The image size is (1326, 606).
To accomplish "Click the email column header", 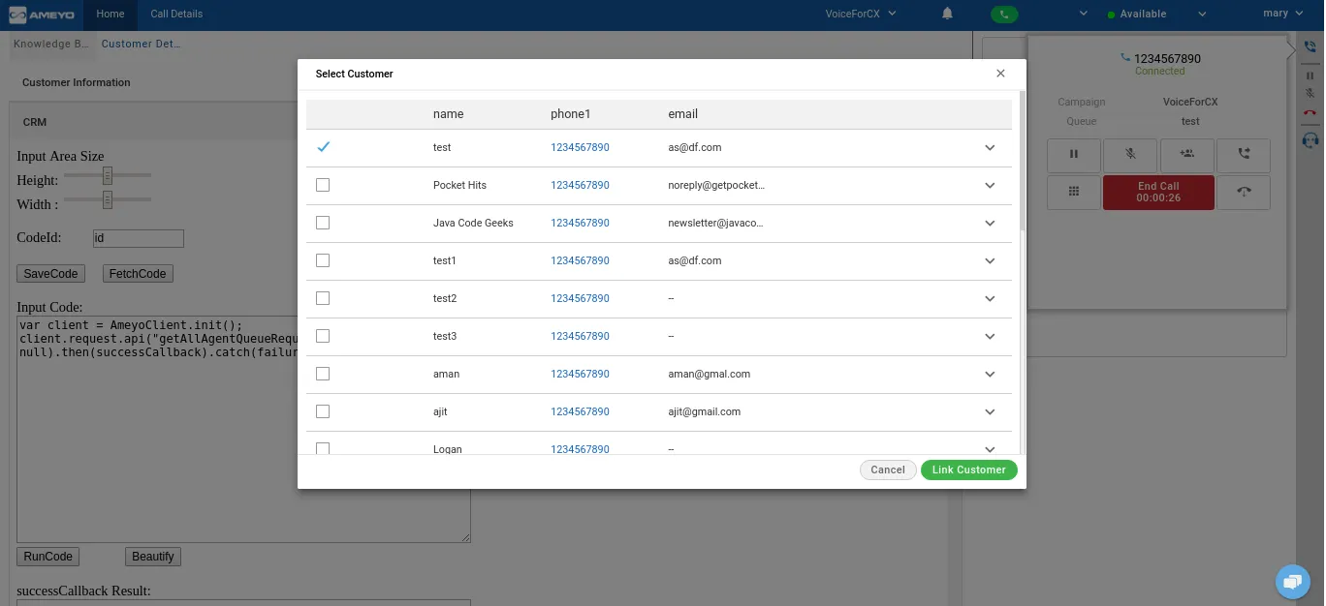I will pos(682,114).
